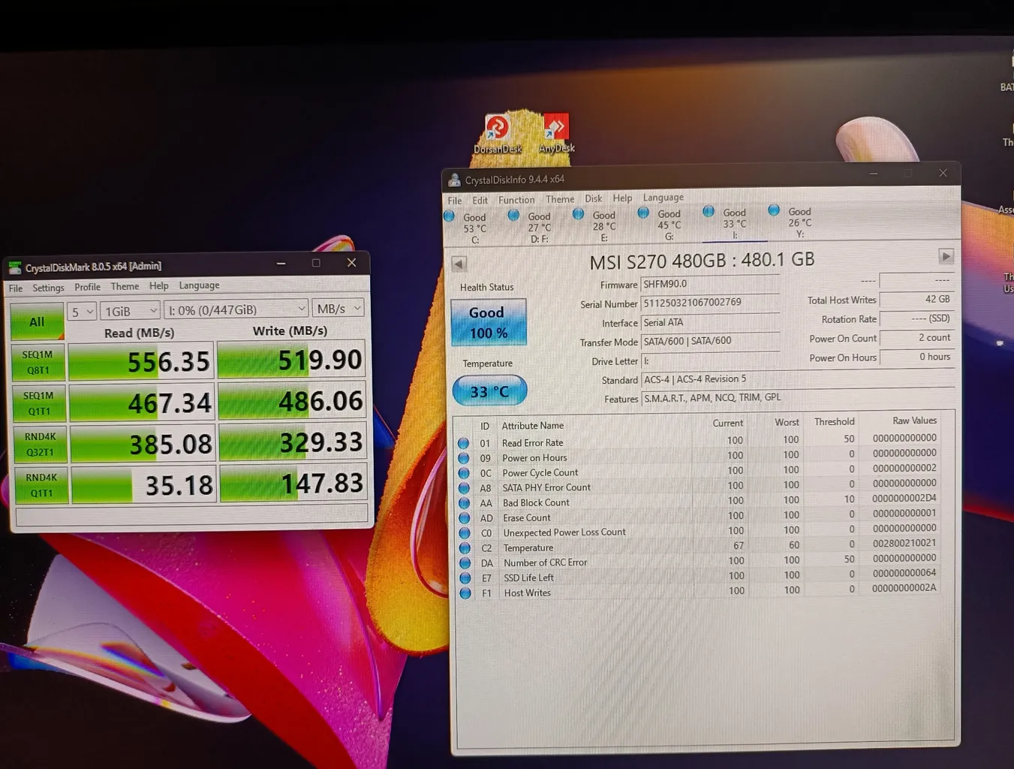Screen dimensions: 1014x769
Task: Click the 33 °C temperature indicator
Action: click(489, 391)
